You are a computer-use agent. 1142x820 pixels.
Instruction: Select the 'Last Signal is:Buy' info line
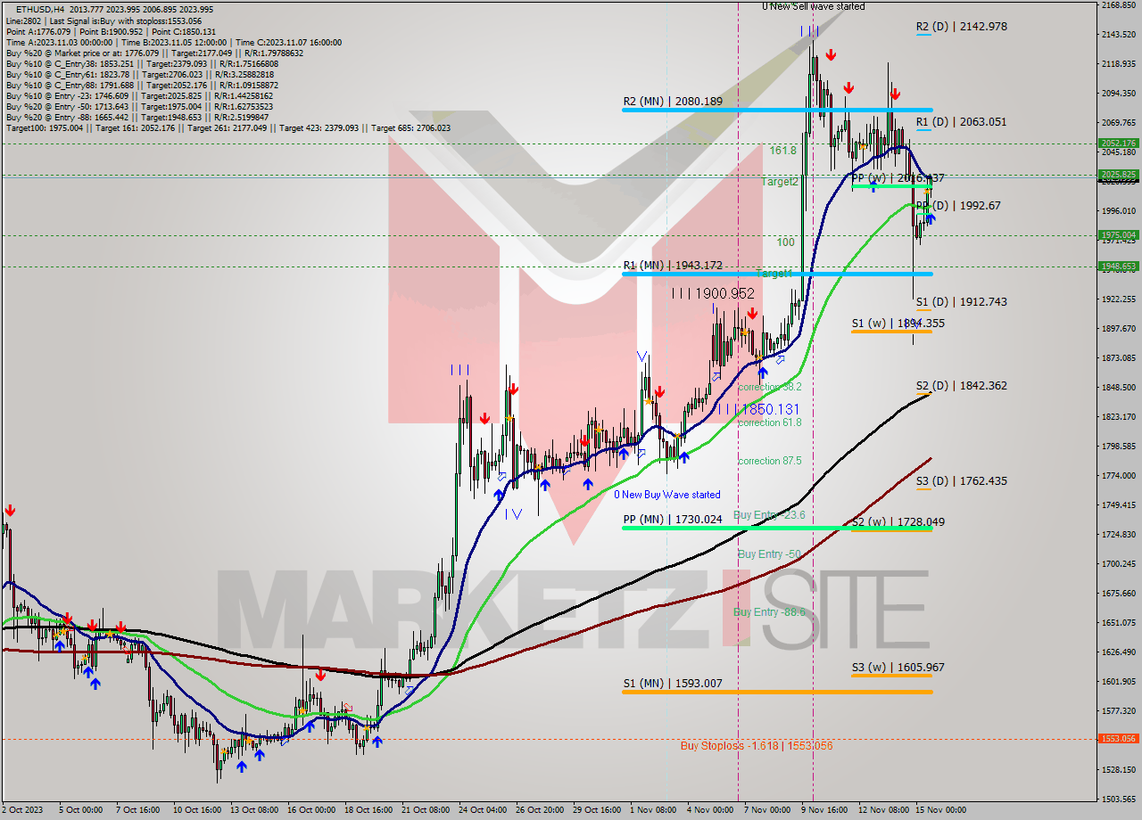(104, 20)
